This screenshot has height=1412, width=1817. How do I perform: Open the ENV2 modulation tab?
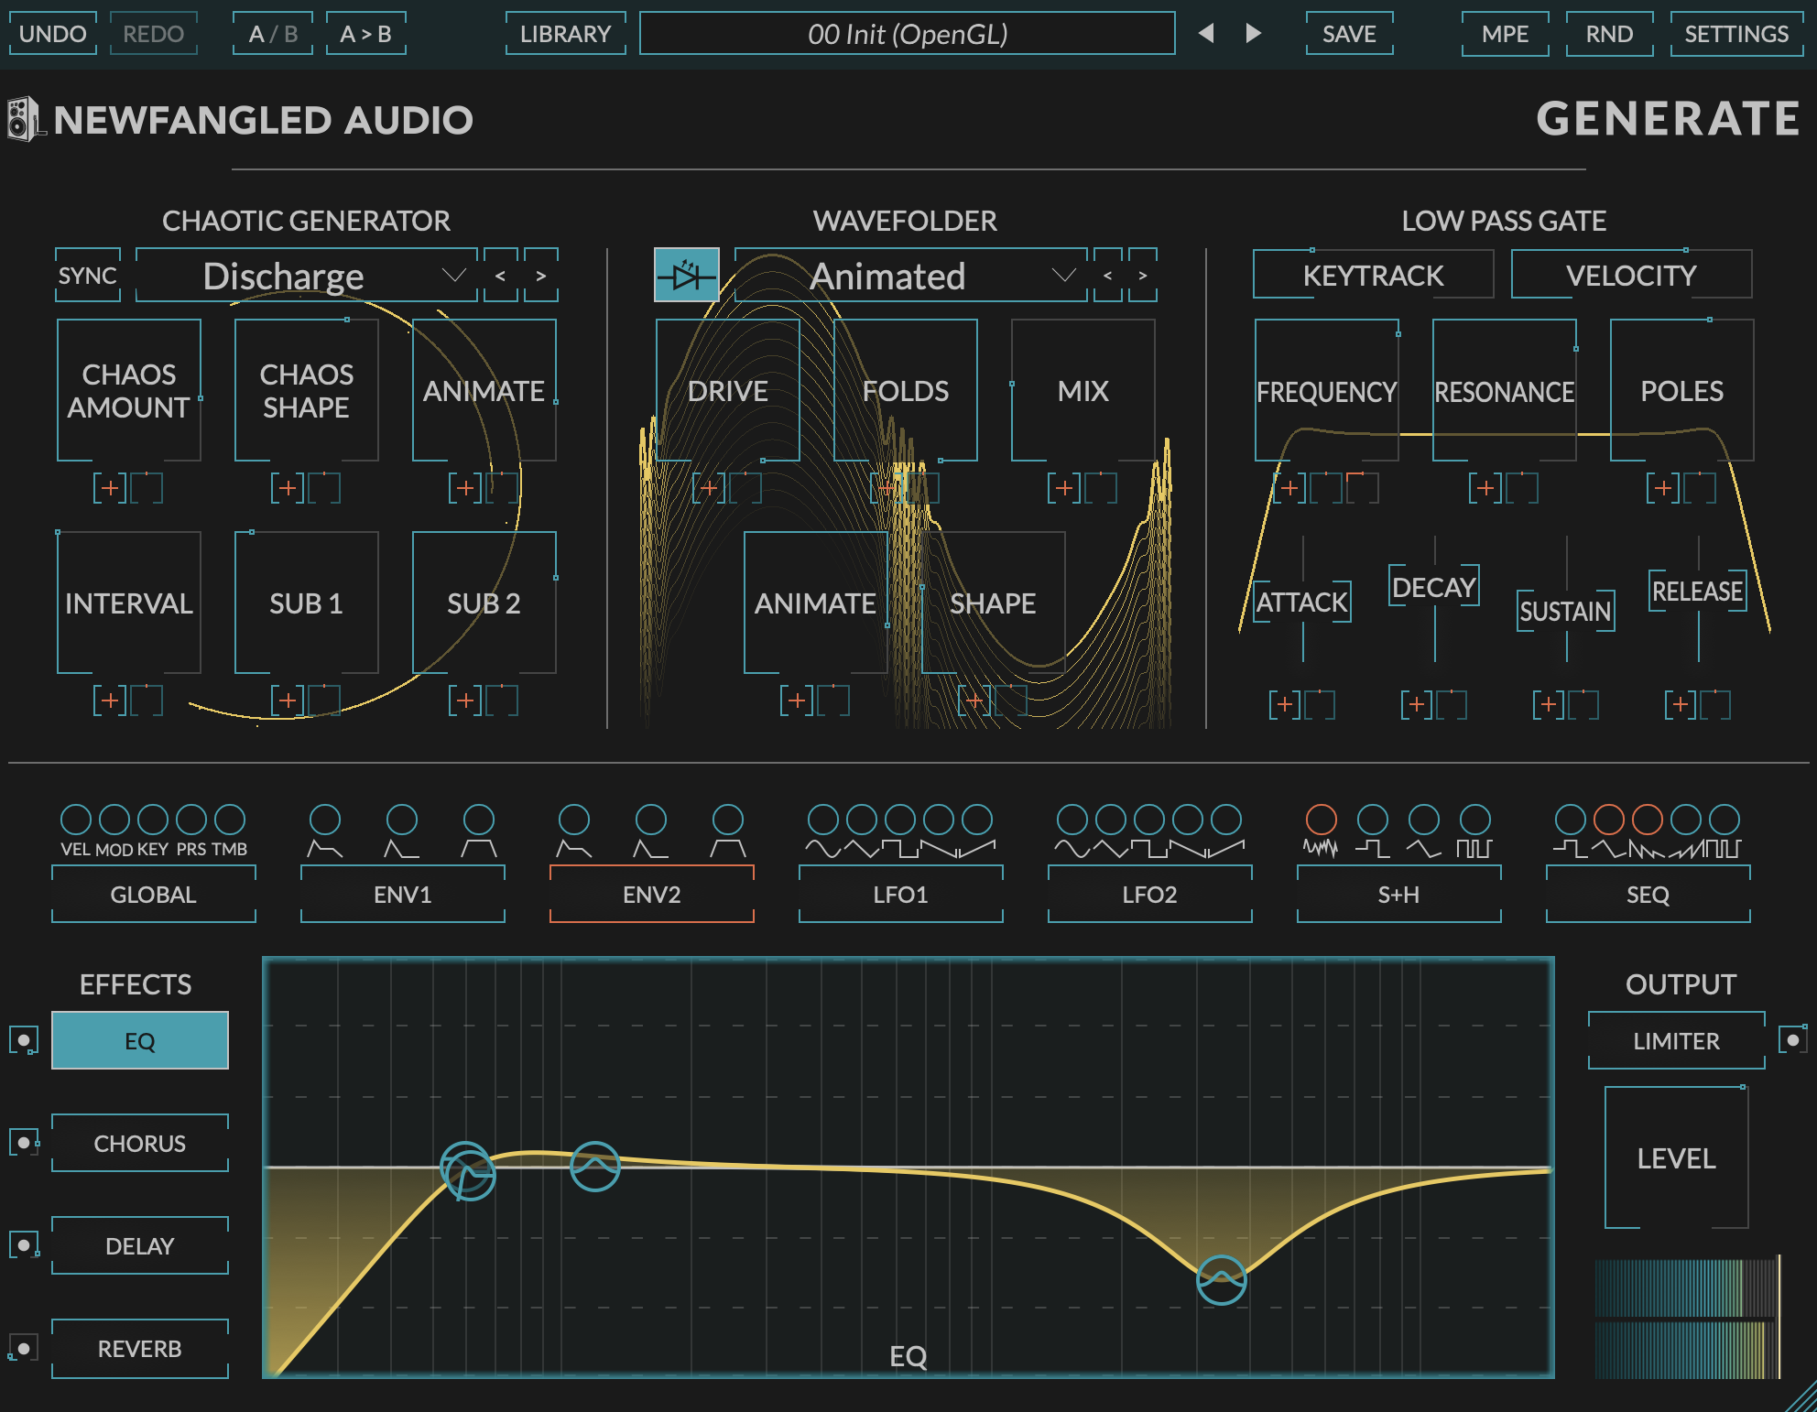coord(652,894)
